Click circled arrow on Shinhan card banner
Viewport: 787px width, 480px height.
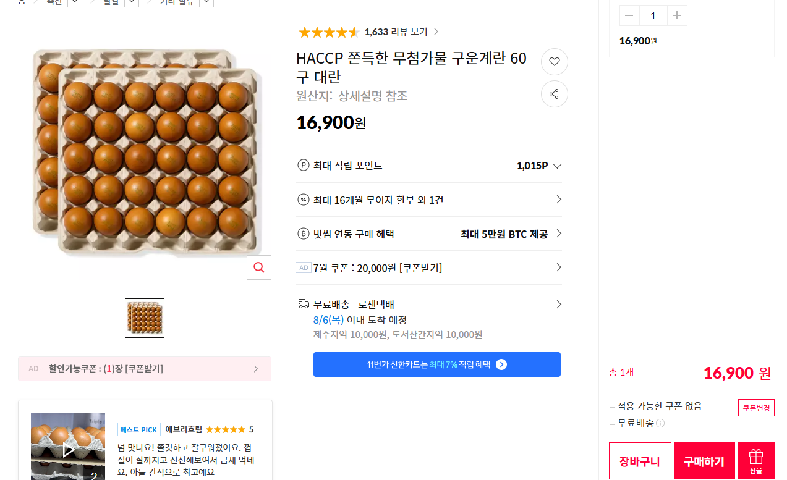501,364
